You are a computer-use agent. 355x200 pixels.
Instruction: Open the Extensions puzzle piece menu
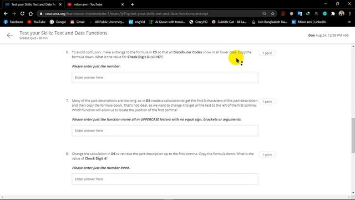coord(333,13)
